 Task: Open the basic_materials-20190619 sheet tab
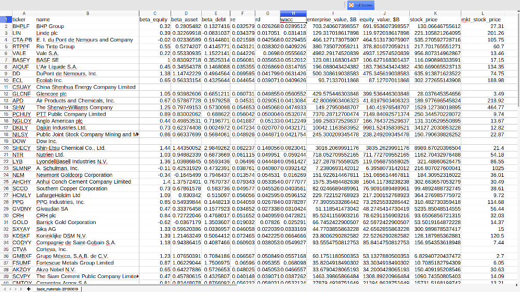tap(57, 289)
